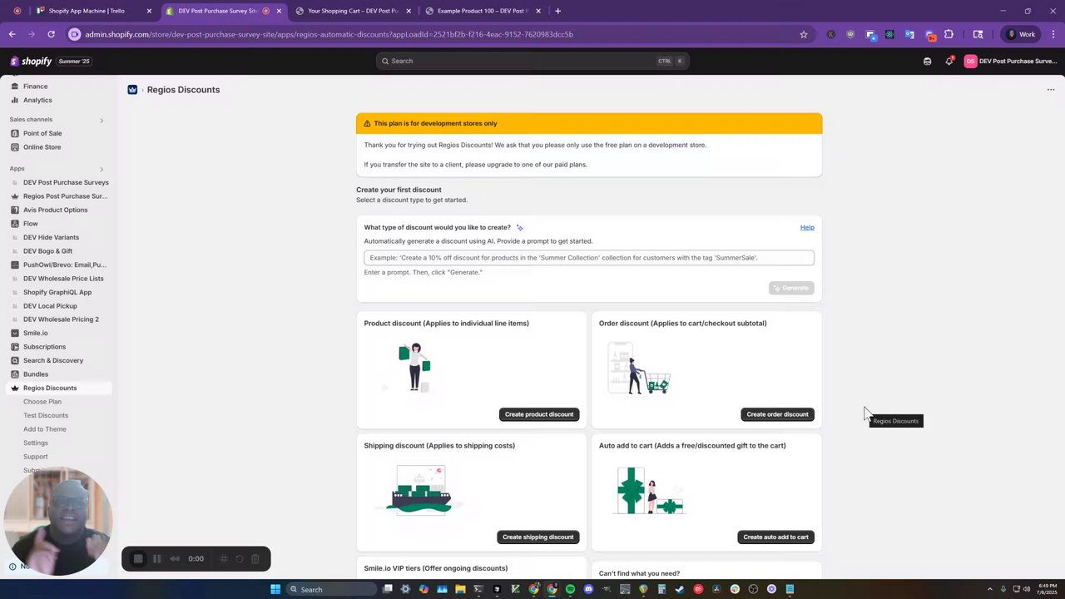Image resolution: width=1065 pixels, height=599 pixels.
Task: Bookmark this page with star icon
Action: tap(804, 34)
